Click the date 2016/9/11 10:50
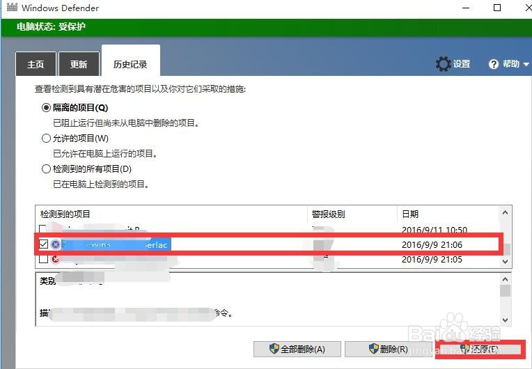Viewport: 532px width, 369px height. tap(435, 230)
